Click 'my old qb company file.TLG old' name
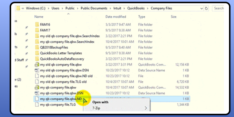 [x=63, y=82]
